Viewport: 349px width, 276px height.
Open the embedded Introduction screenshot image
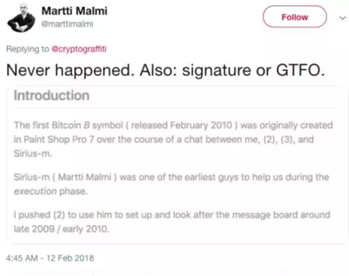(177, 164)
